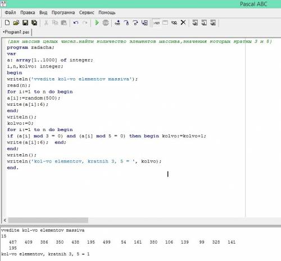Viewport: 281px width, 261px height.
Task: Click the line 'program zadacha;'
Action: click(x=30, y=47)
